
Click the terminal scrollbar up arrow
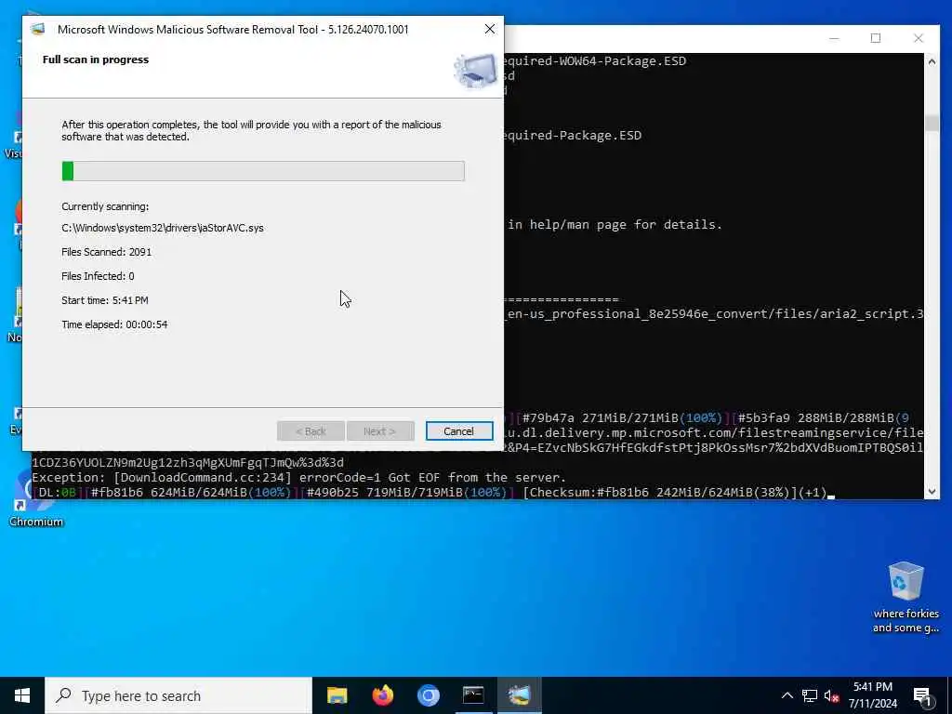(x=932, y=61)
